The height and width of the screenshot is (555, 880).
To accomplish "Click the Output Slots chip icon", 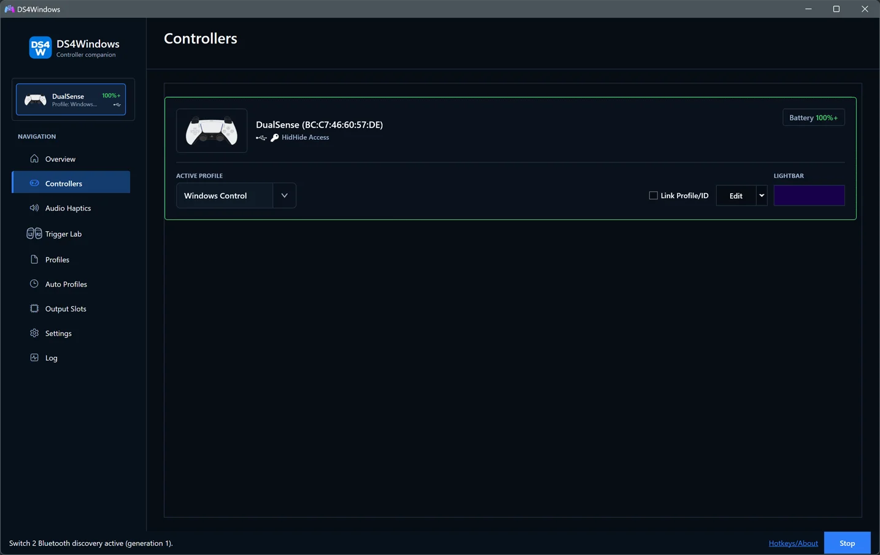I will point(34,308).
